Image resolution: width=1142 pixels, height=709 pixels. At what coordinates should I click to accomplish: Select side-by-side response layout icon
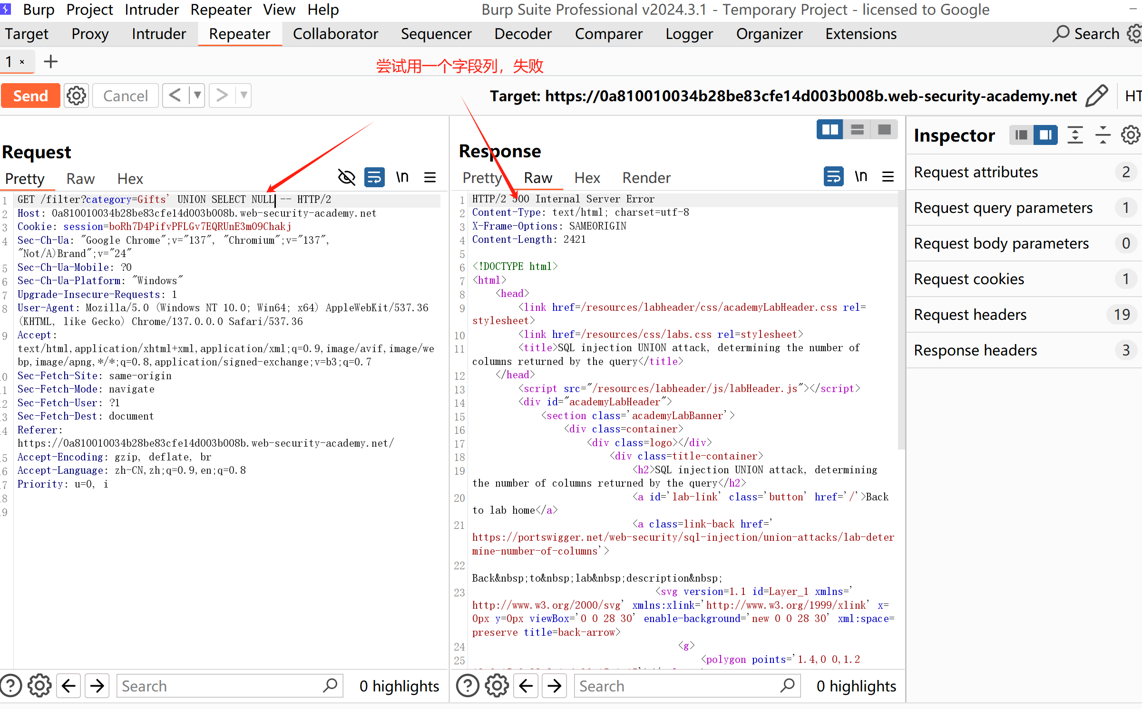[x=830, y=129]
